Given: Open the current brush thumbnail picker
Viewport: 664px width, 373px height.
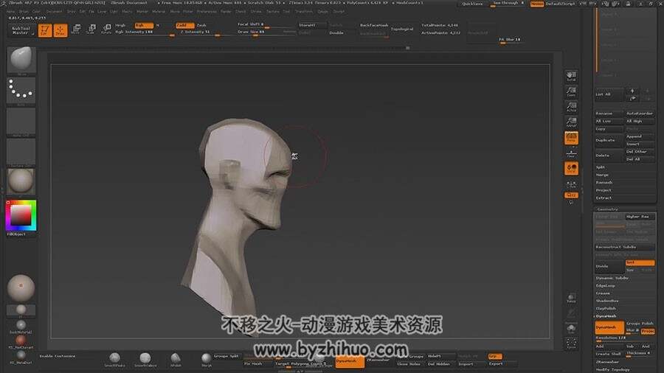Looking at the screenshot, I should (21, 60).
